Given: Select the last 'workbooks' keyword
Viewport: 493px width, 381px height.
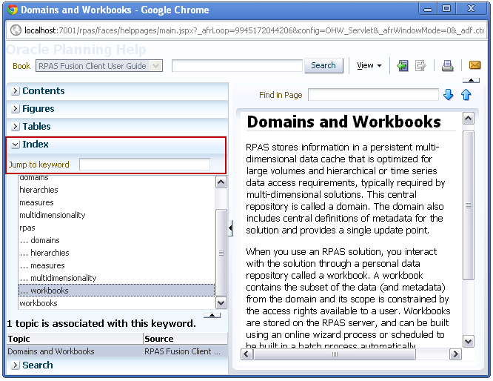Looking at the screenshot, I should 38,303.
